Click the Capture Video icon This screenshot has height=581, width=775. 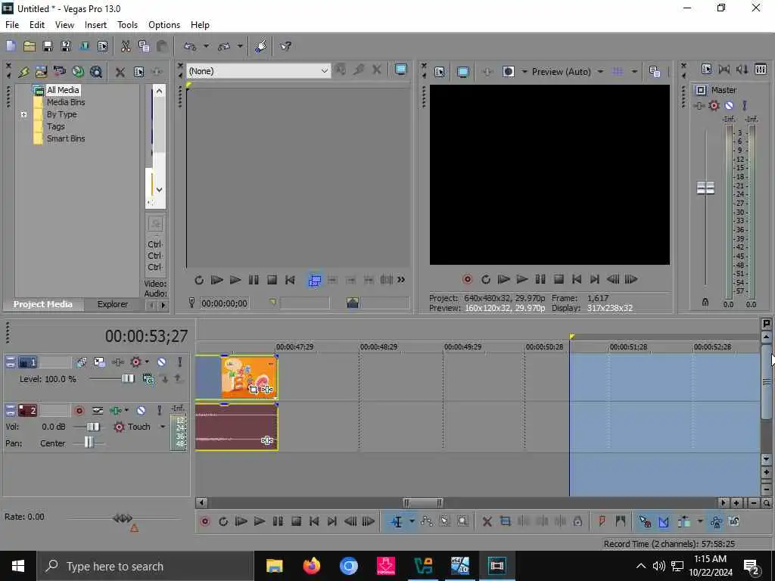tap(59, 72)
